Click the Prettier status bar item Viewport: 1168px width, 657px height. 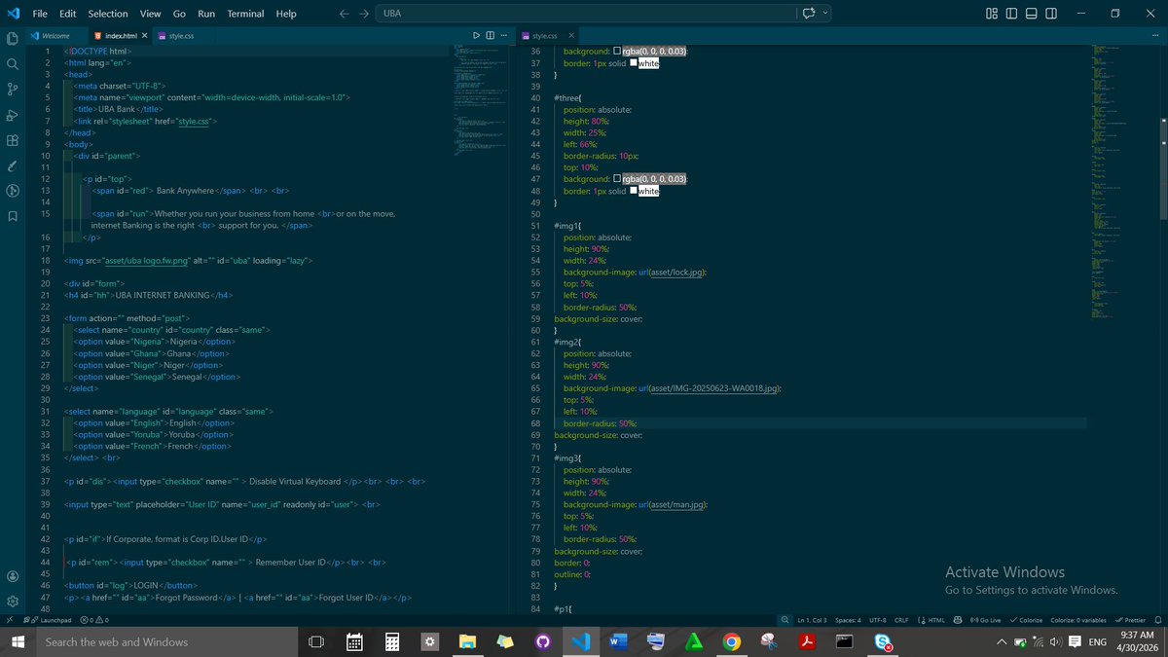click(1131, 620)
